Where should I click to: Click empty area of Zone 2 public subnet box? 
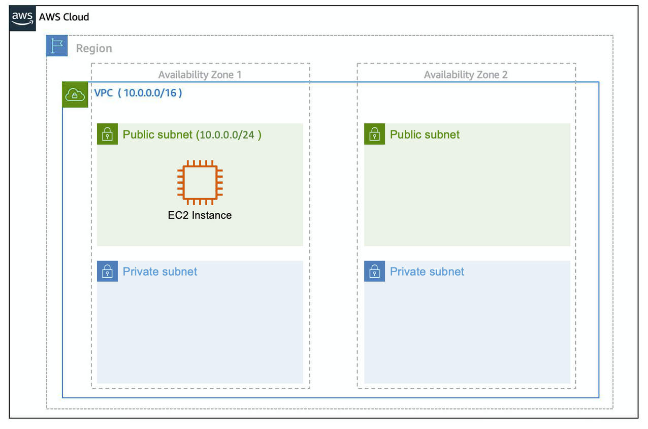(467, 198)
